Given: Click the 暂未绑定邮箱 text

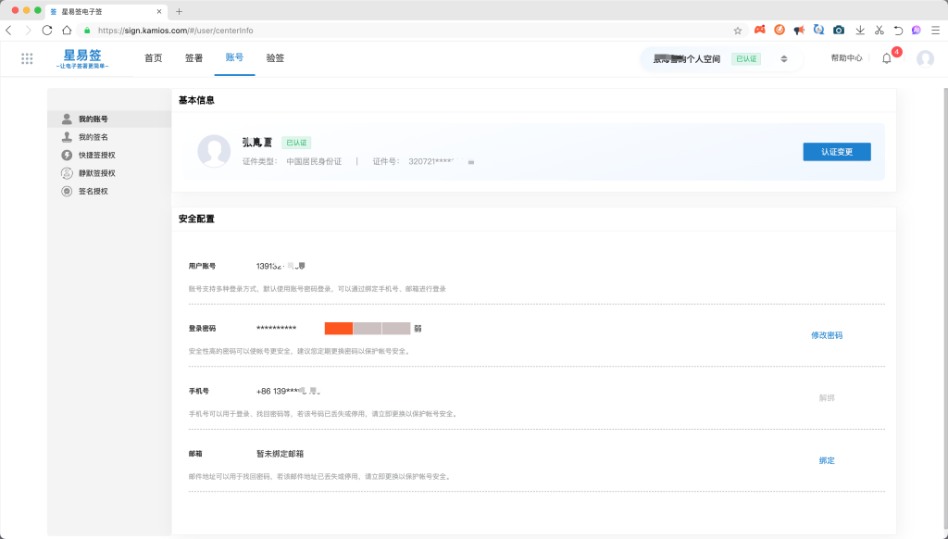Looking at the screenshot, I should (x=280, y=454).
